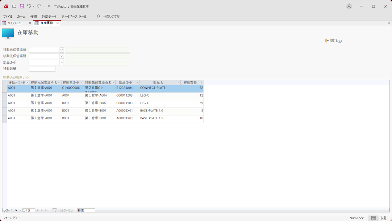Open the 外部データ ribbon tab
Screen dimensions: 392x221
pyautogui.click(x=49, y=16)
